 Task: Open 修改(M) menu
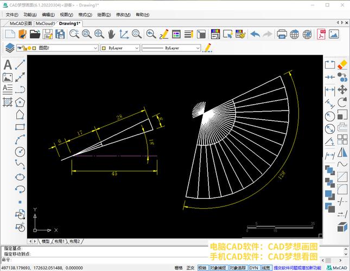click(123, 15)
